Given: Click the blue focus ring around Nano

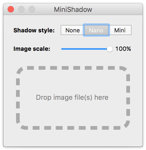Looking at the screenshot, I should tap(96, 24).
